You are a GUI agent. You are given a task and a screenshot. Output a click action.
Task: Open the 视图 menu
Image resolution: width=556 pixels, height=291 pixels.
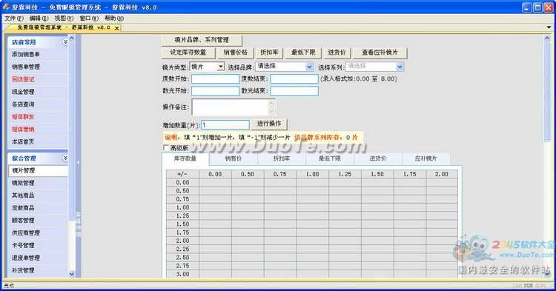64,18
